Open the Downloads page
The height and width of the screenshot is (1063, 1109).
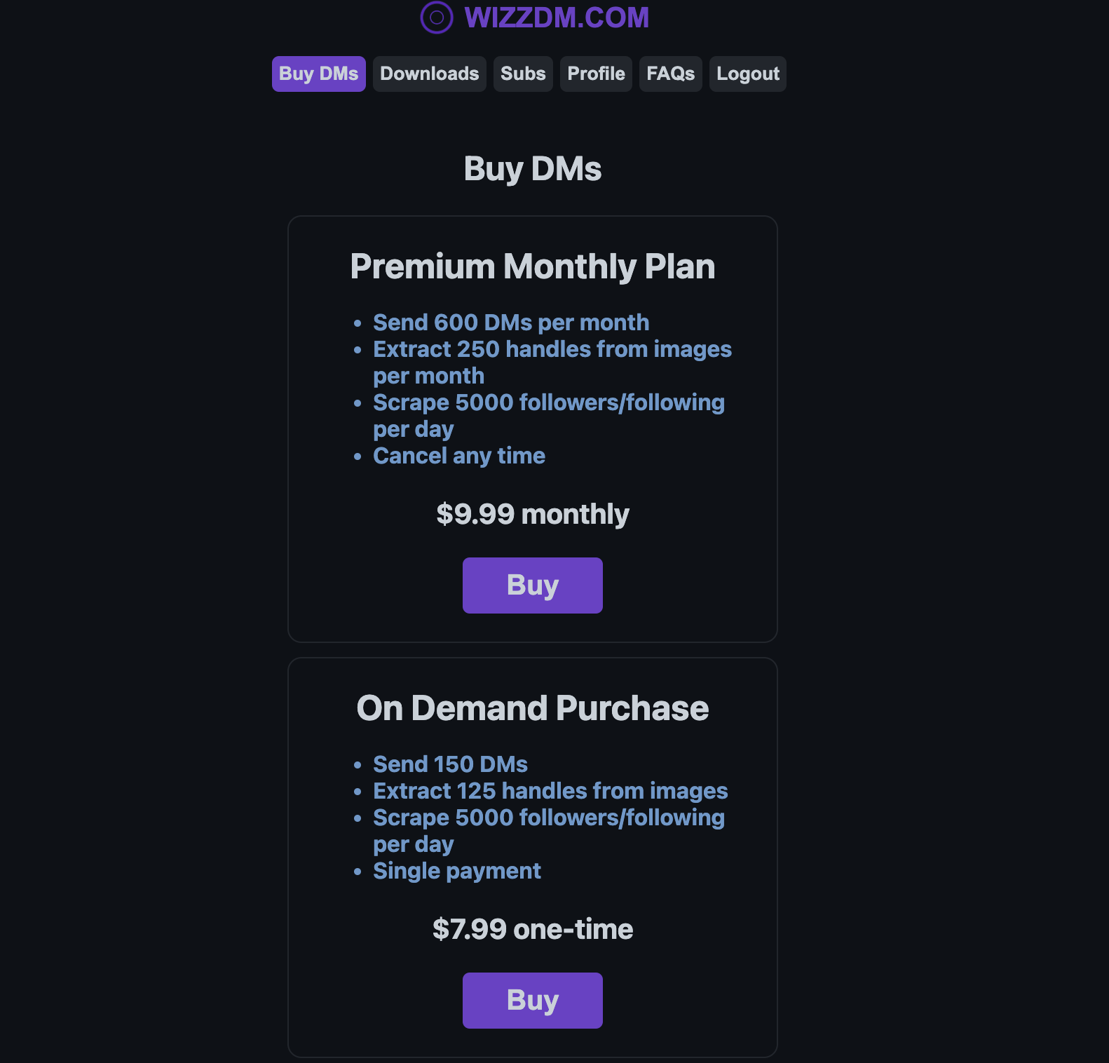click(x=429, y=74)
